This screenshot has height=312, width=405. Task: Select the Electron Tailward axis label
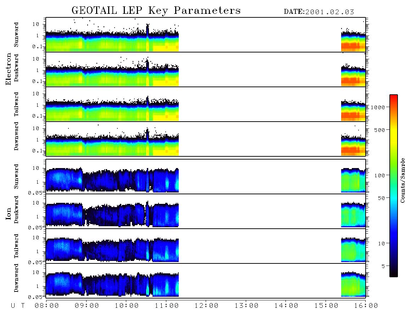(x=16, y=104)
